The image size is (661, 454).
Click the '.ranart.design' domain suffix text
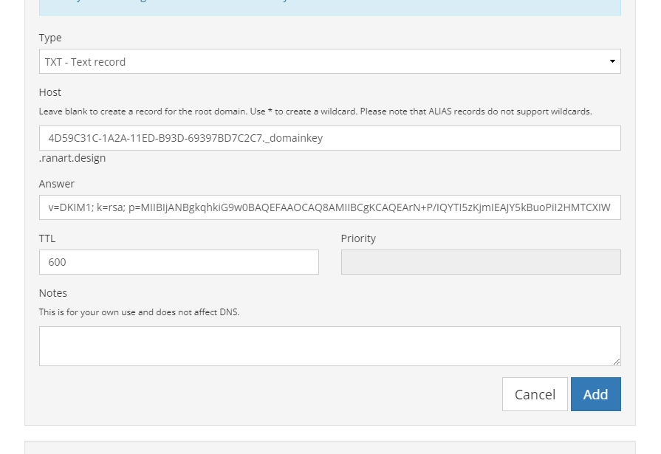point(72,158)
